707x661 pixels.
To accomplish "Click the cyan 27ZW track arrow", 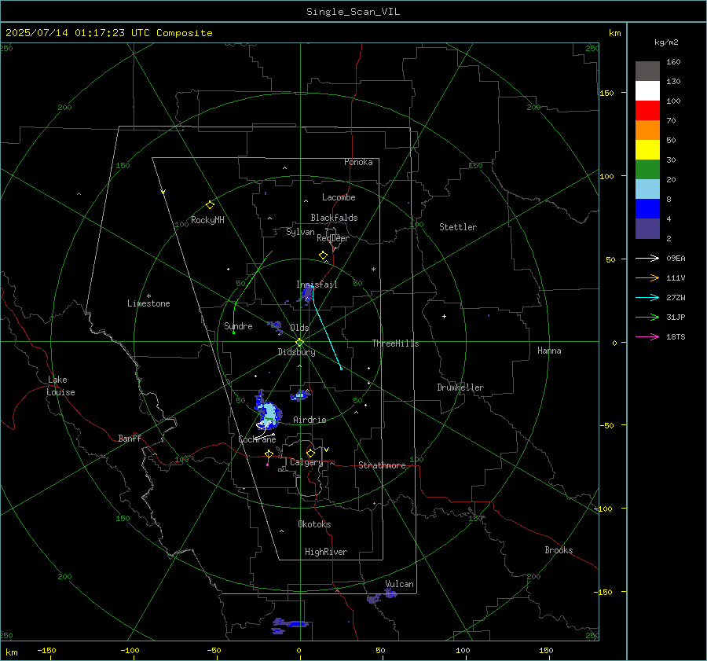I will pos(647,297).
